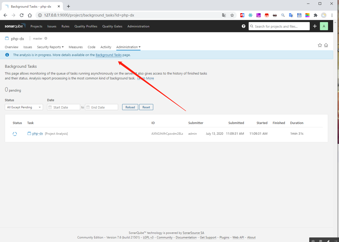This screenshot has height=242, width=339.
Task: Open the Status filter dropdown
Action: [x=24, y=107]
